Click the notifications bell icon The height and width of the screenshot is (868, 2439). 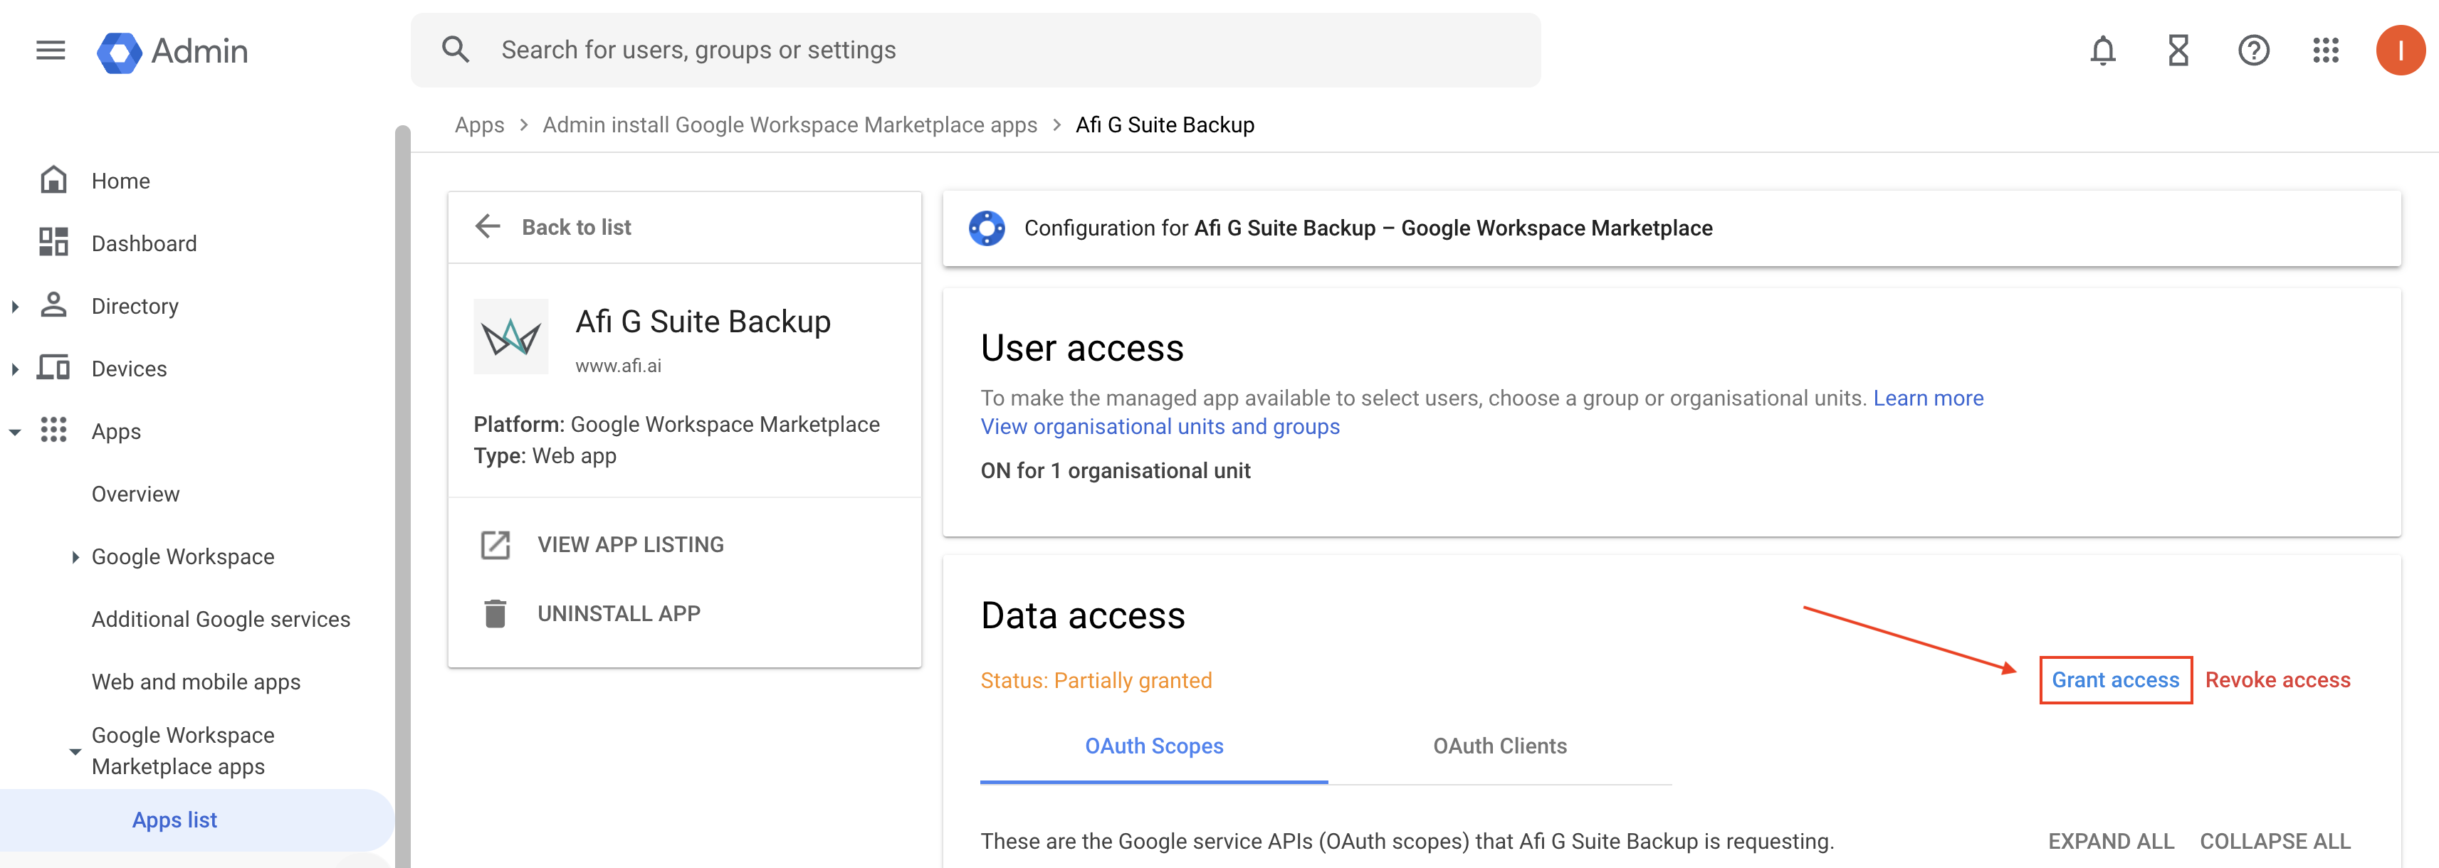[x=2102, y=51]
